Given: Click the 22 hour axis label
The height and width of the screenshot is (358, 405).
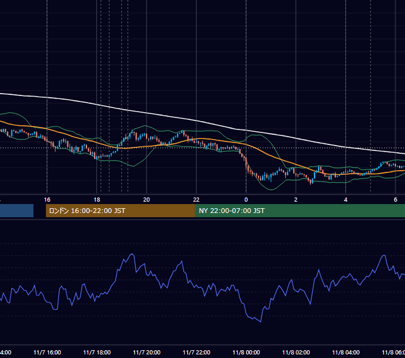Looking at the screenshot, I should [x=197, y=200].
